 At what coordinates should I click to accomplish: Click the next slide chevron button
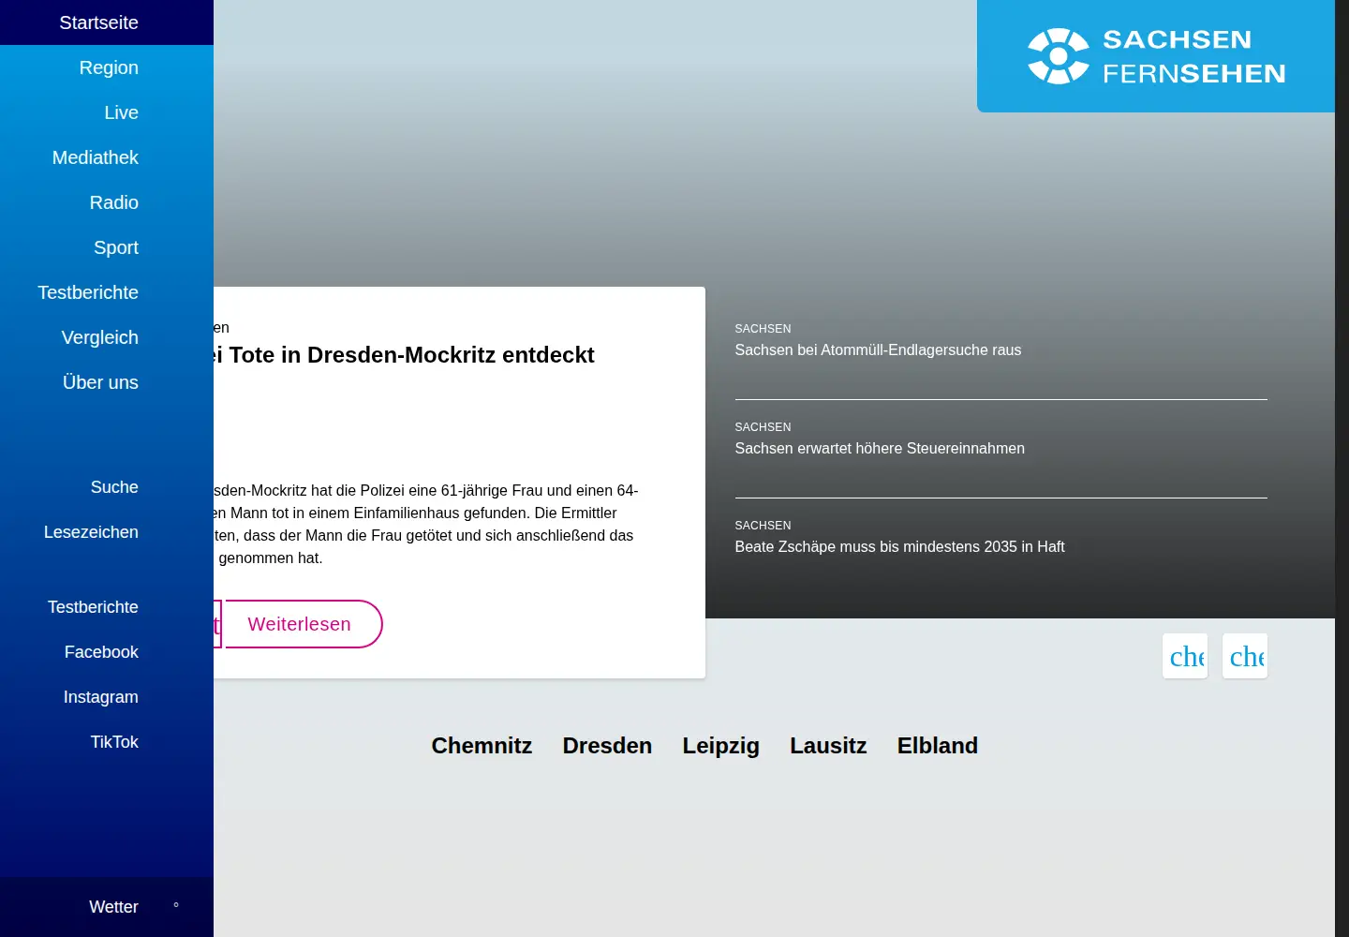1245,656
